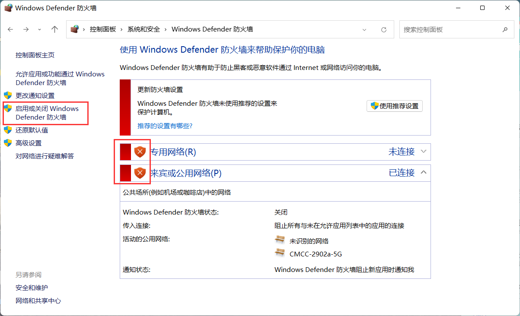520x316 pixels.
Task: Open 网络和共享中心 link
Action: coord(38,300)
